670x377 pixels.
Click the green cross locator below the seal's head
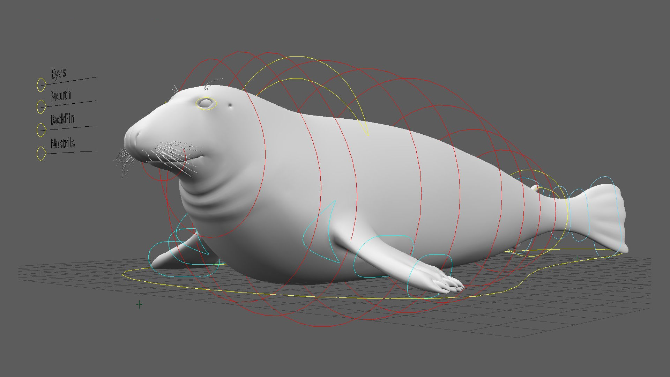coord(139,304)
